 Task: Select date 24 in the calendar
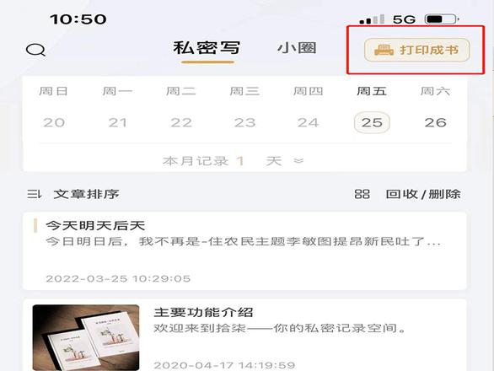pyautogui.click(x=309, y=122)
